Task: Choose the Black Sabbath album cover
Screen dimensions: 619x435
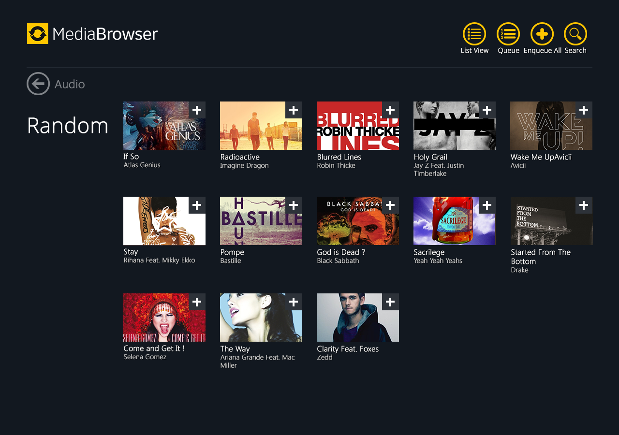Action: pyautogui.click(x=358, y=221)
